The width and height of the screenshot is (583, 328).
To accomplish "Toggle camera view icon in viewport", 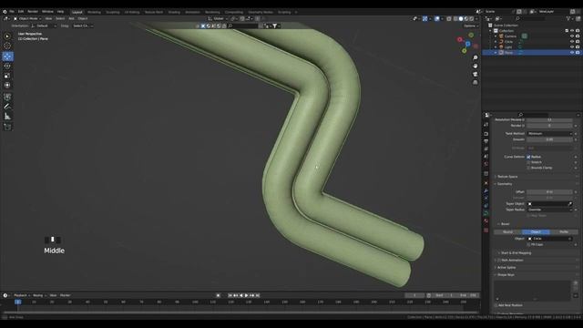I will click(476, 74).
